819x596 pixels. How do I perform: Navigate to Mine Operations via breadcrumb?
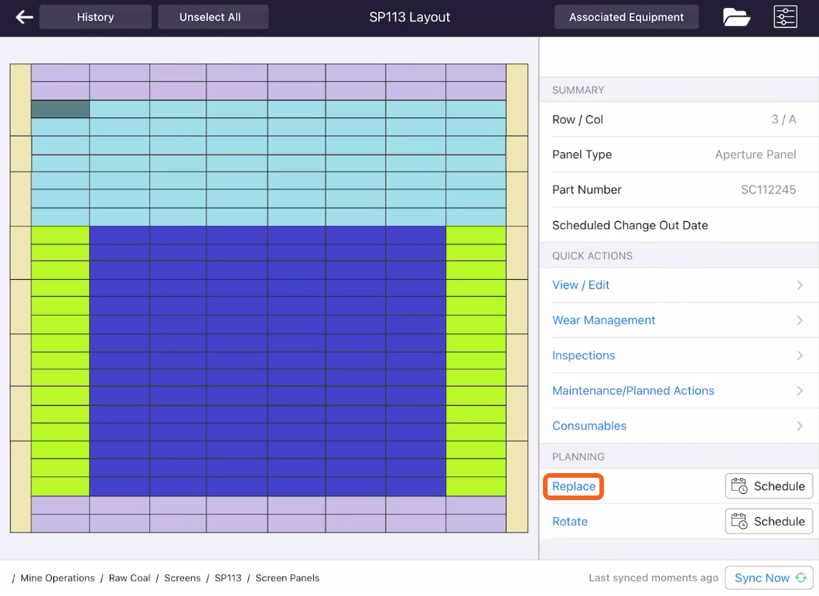(x=57, y=577)
